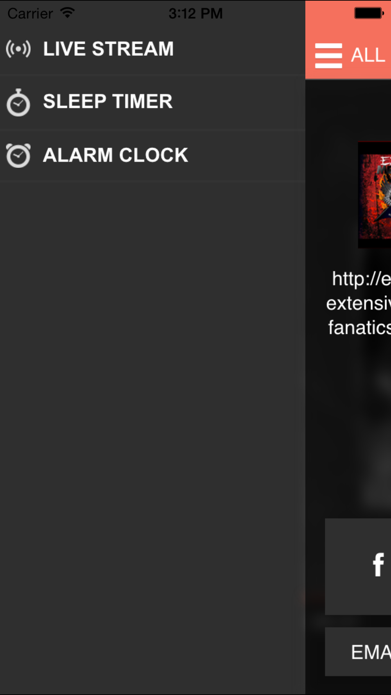Tap the Facebook f icon

(x=378, y=564)
